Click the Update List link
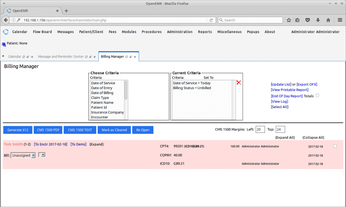Image resolution: width=346 pixels, height=207 pixels. coord(281,84)
